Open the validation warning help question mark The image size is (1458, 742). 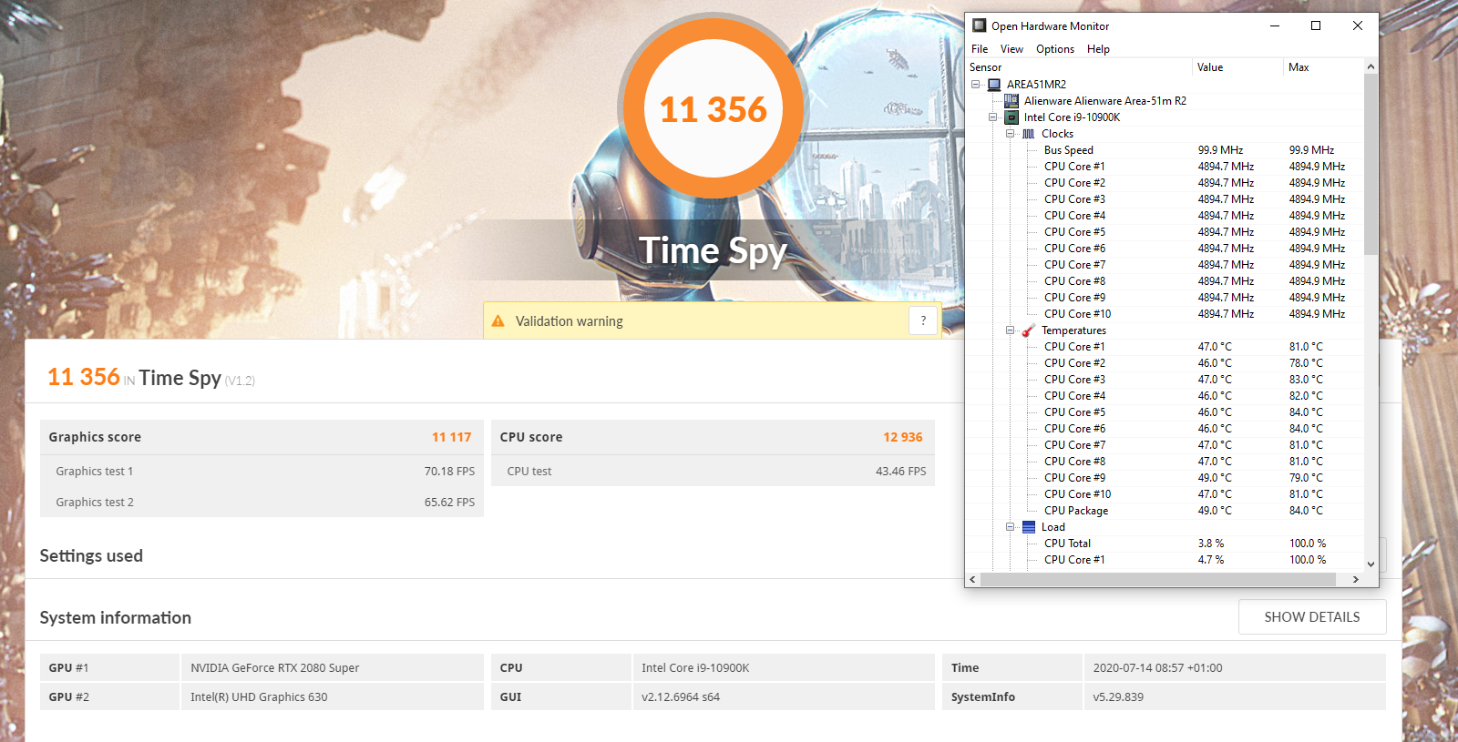pyautogui.click(x=923, y=320)
